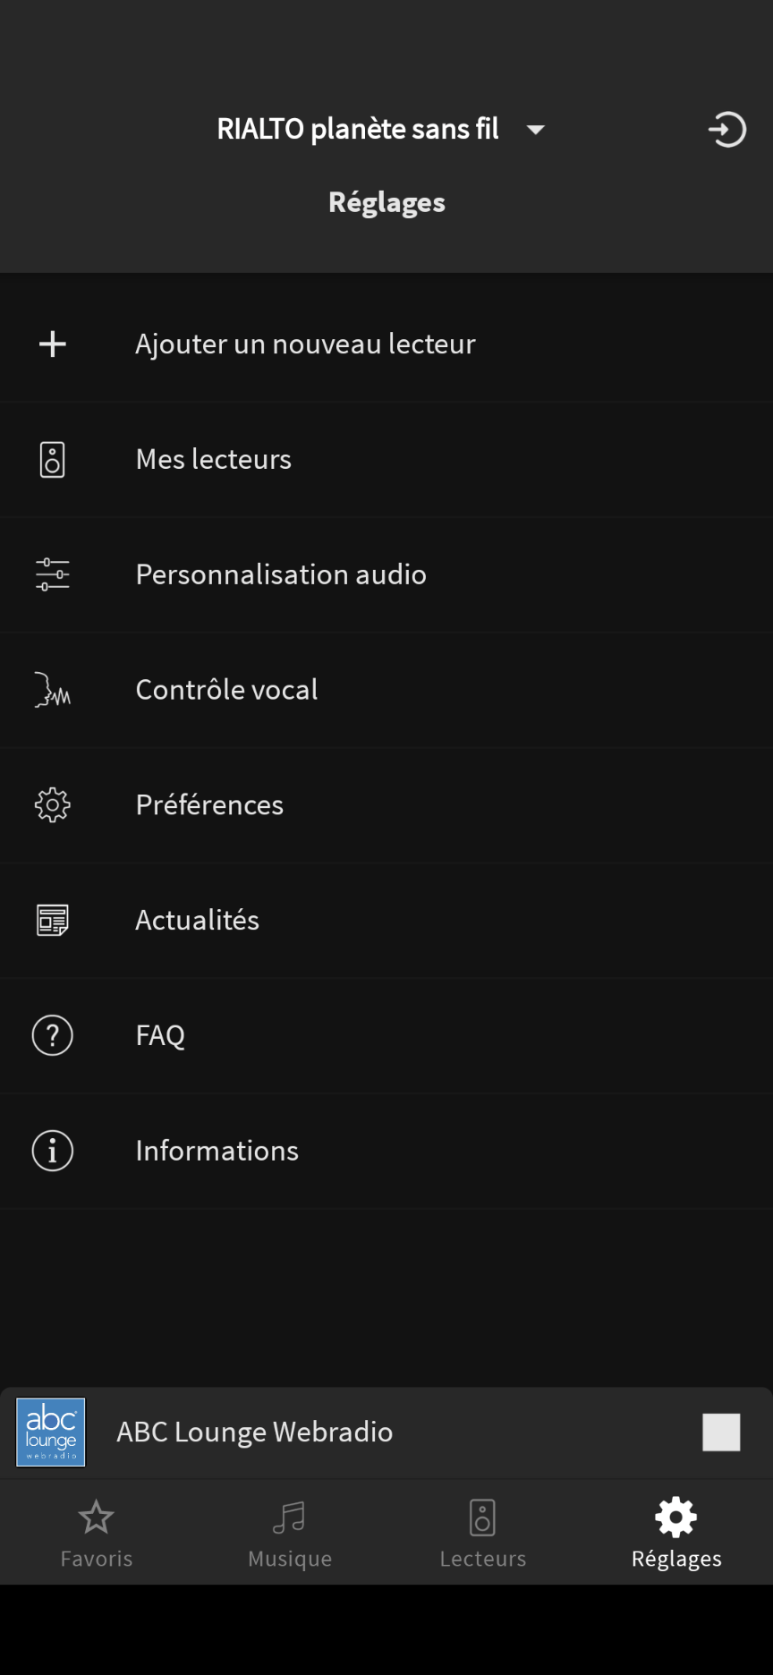Open the now playing ABC Lounge Webradio title
The image size is (773, 1675).
[255, 1432]
